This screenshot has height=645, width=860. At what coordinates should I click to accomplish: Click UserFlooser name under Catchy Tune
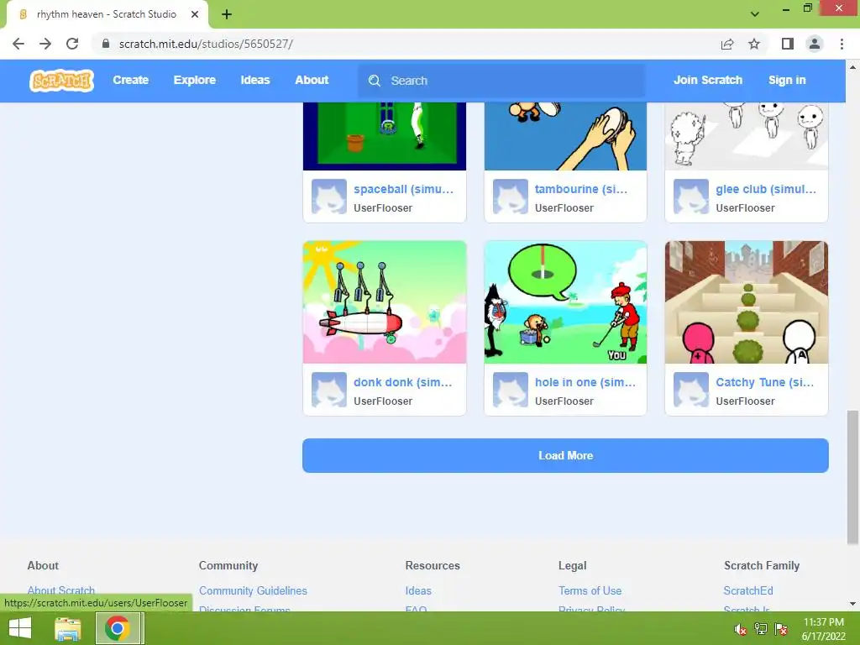point(745,401)
